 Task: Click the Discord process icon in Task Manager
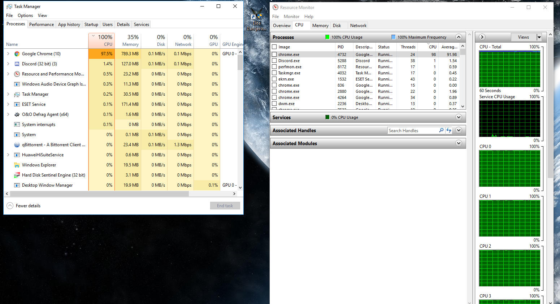[x=17, y=64]
